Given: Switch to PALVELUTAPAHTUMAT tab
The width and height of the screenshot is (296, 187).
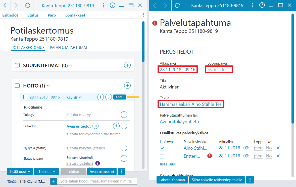Looking at the screenshot, I should point(69,47).
